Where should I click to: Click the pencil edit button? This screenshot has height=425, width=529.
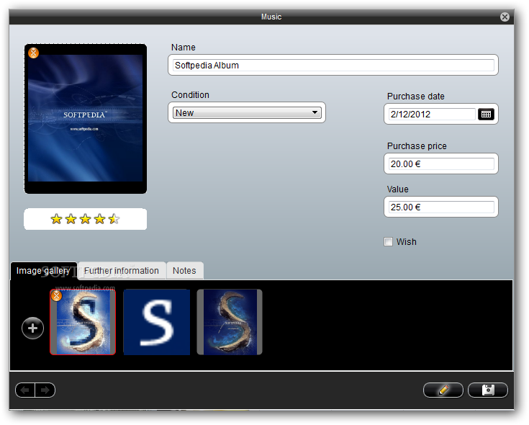click(x=443, y=390)
